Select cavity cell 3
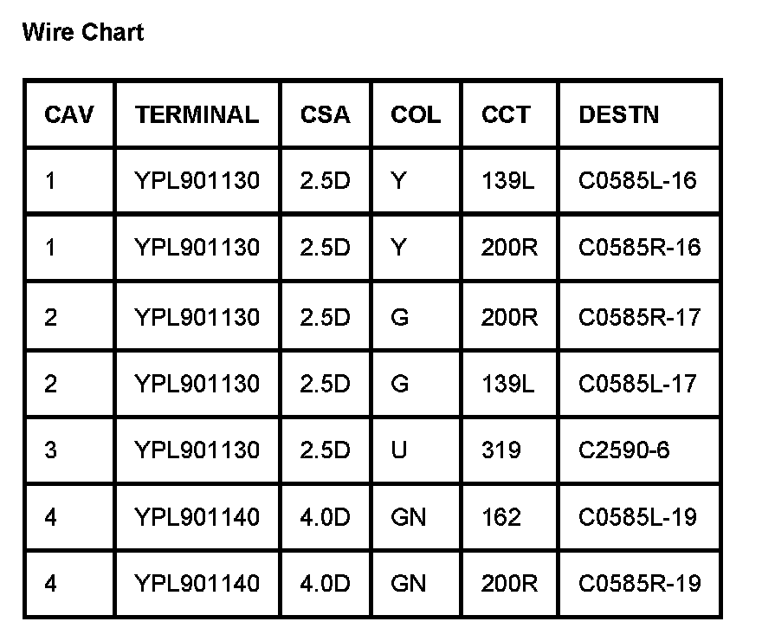The height and width of the screenshot is (641, 762). pos(51,450)
